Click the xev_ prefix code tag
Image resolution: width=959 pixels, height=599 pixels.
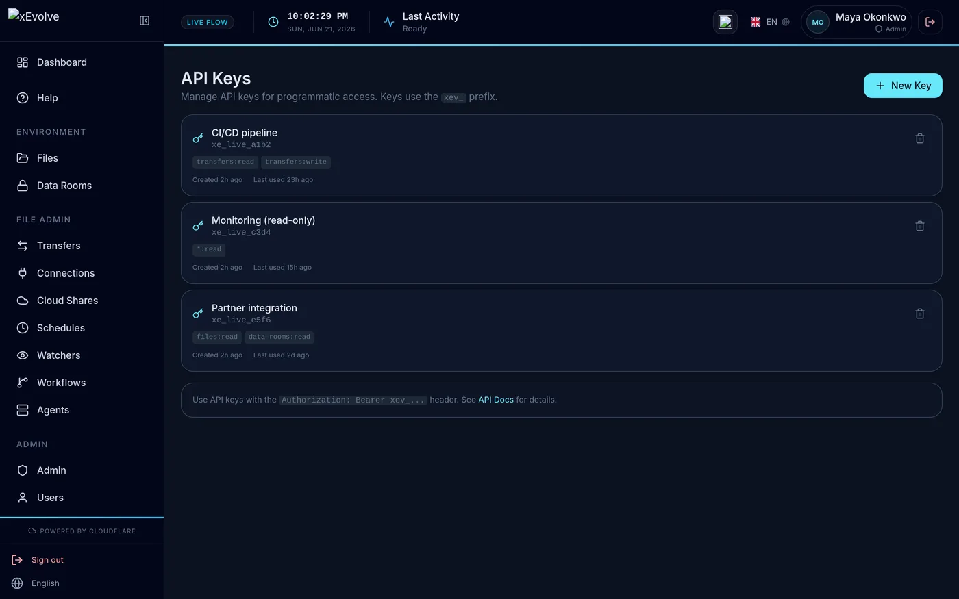tap(453, 97)
